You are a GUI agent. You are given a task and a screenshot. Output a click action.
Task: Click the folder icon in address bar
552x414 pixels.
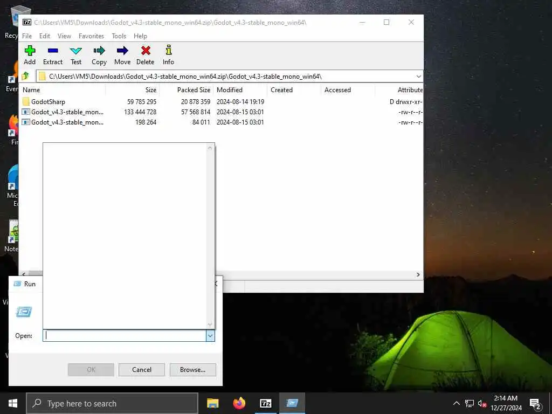click(42, 76)
